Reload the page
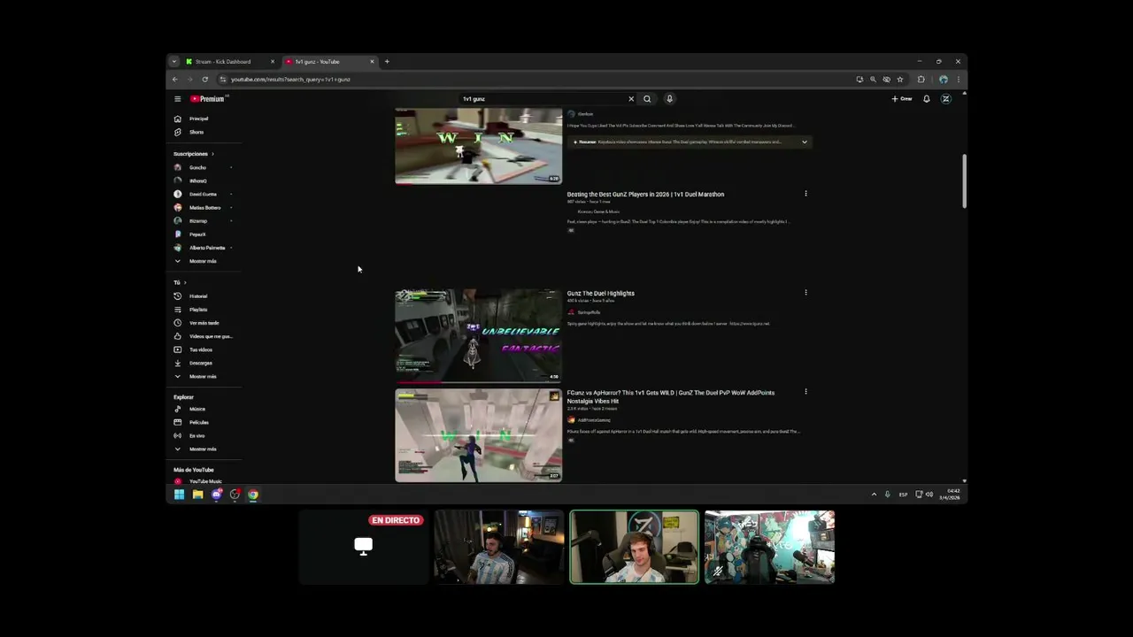Screen dimensions: 1133x637 tap(204, 80)
